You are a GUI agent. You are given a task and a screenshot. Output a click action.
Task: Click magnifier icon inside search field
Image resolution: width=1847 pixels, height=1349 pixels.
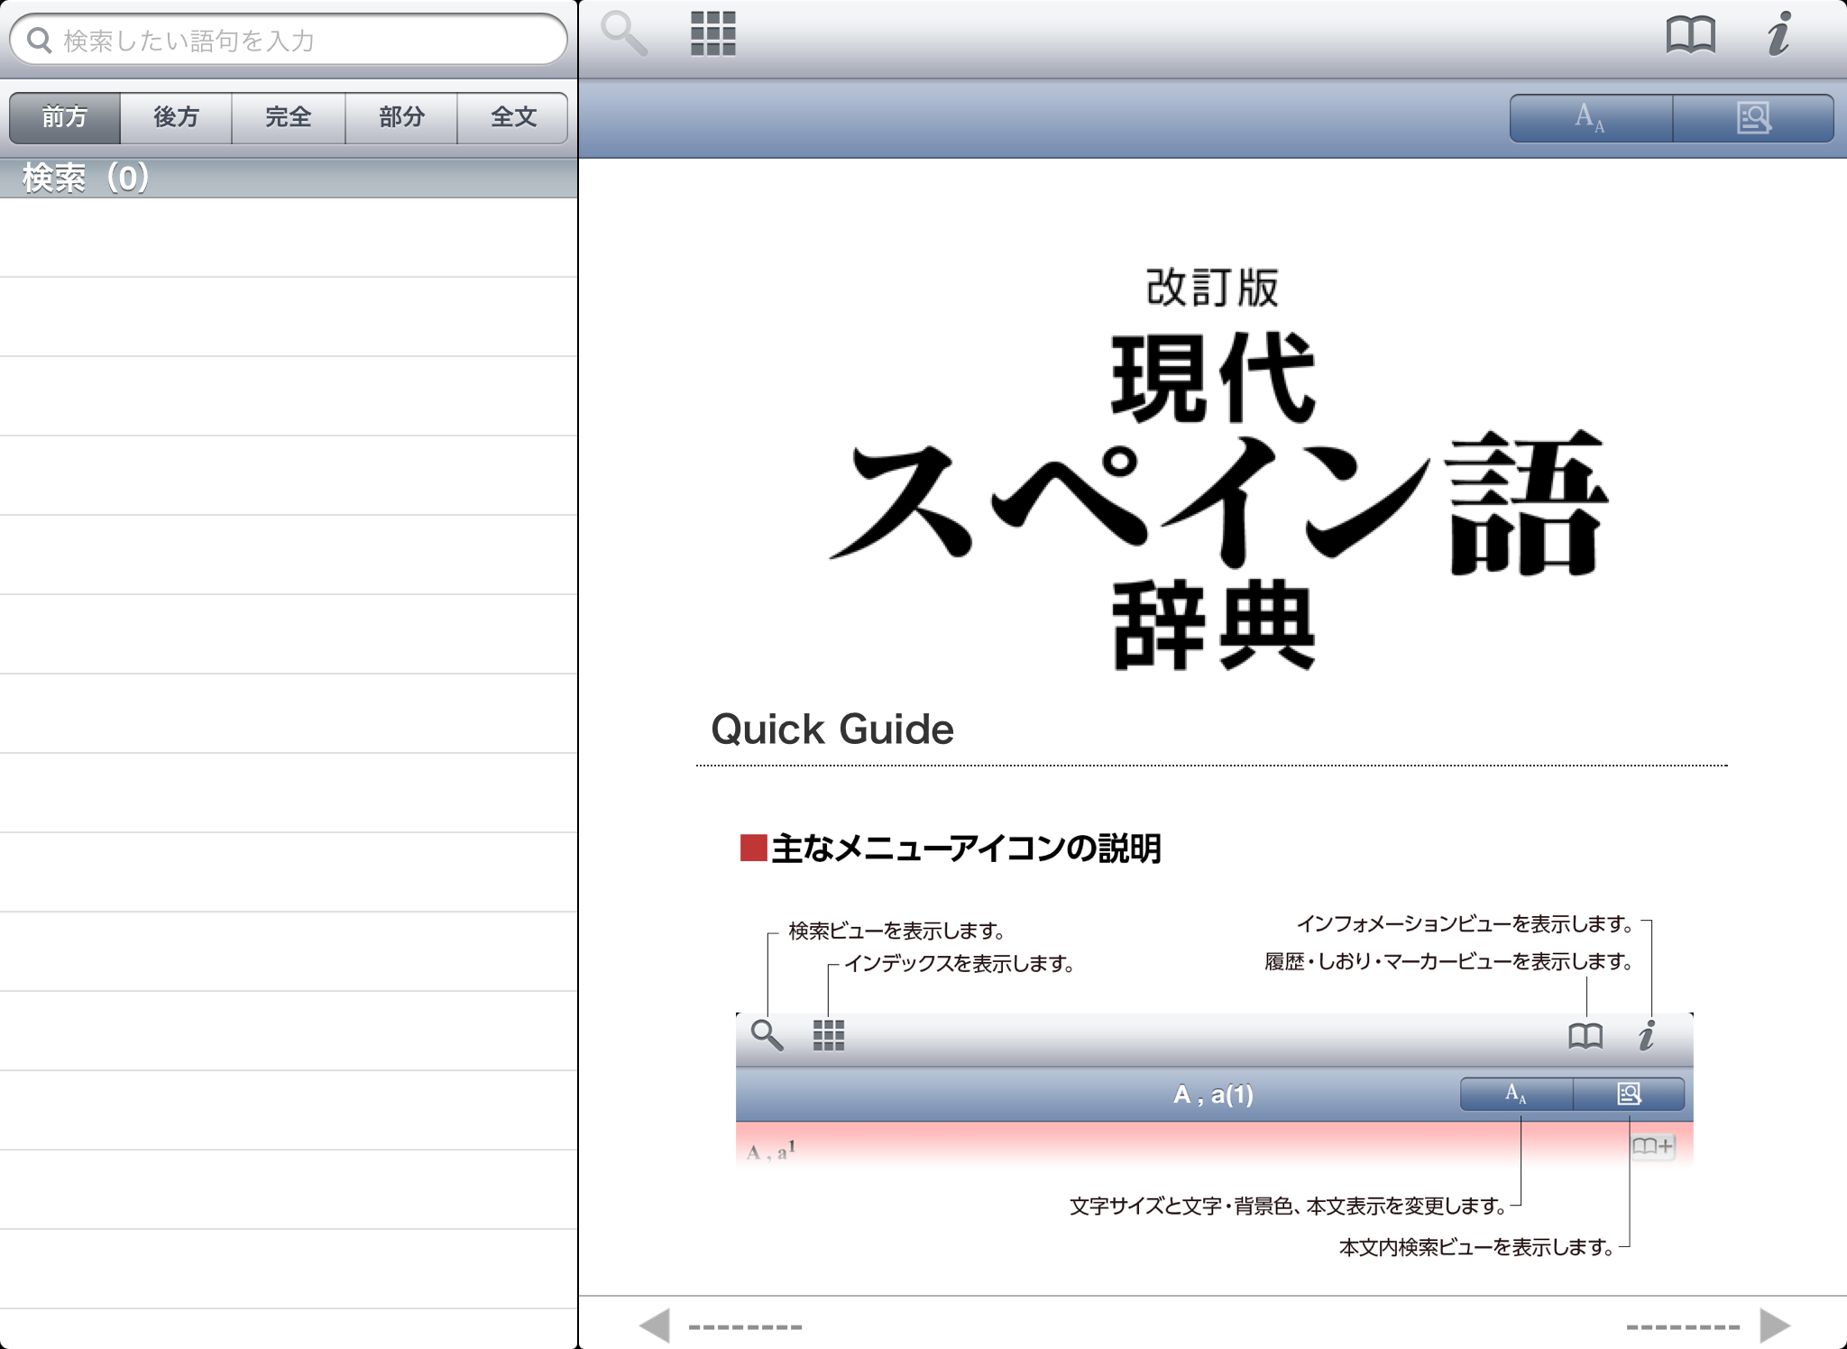click(40, 41)
